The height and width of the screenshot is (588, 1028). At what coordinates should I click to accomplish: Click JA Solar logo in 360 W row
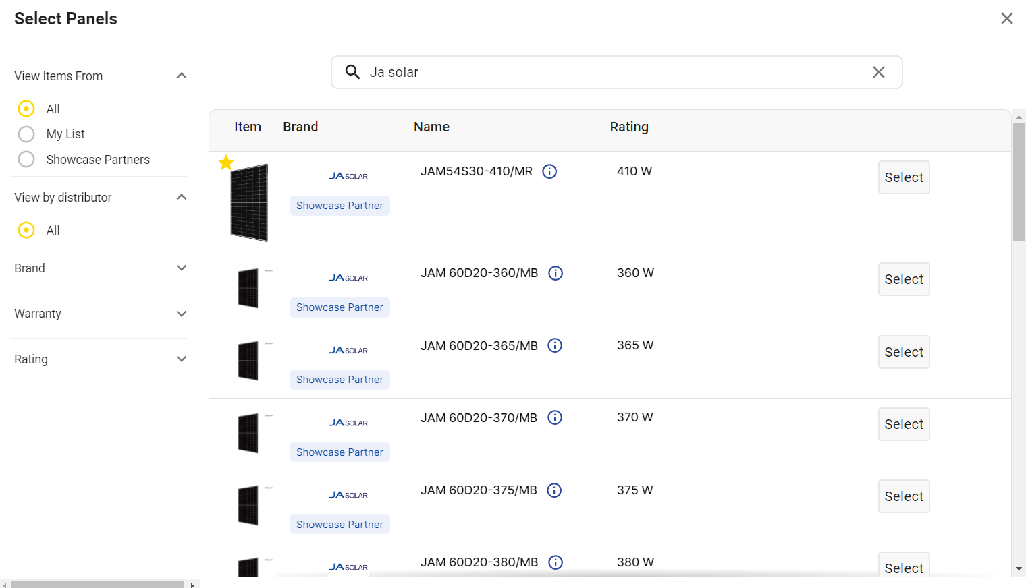pos(348,278)
